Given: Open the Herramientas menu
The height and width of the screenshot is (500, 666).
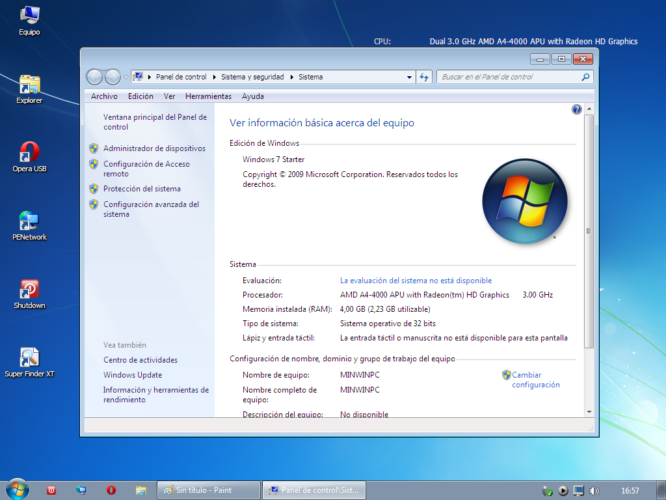Looking at the screenshot, I should pos(208,96).
